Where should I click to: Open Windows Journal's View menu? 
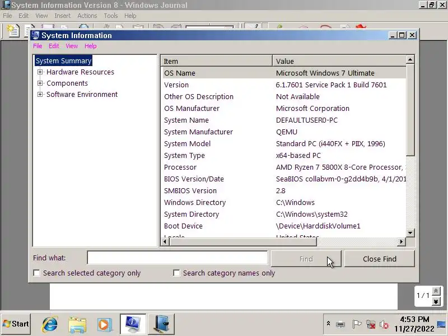41,16
